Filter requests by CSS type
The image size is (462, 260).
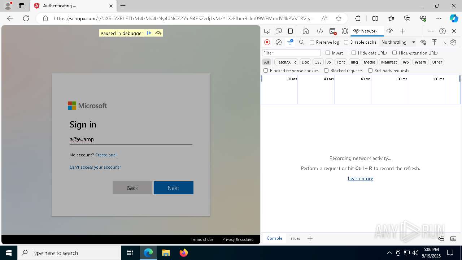click(318, 62)
